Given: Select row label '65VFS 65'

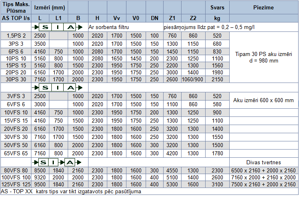Looking at the screenshot, I should tap(16, 153).
